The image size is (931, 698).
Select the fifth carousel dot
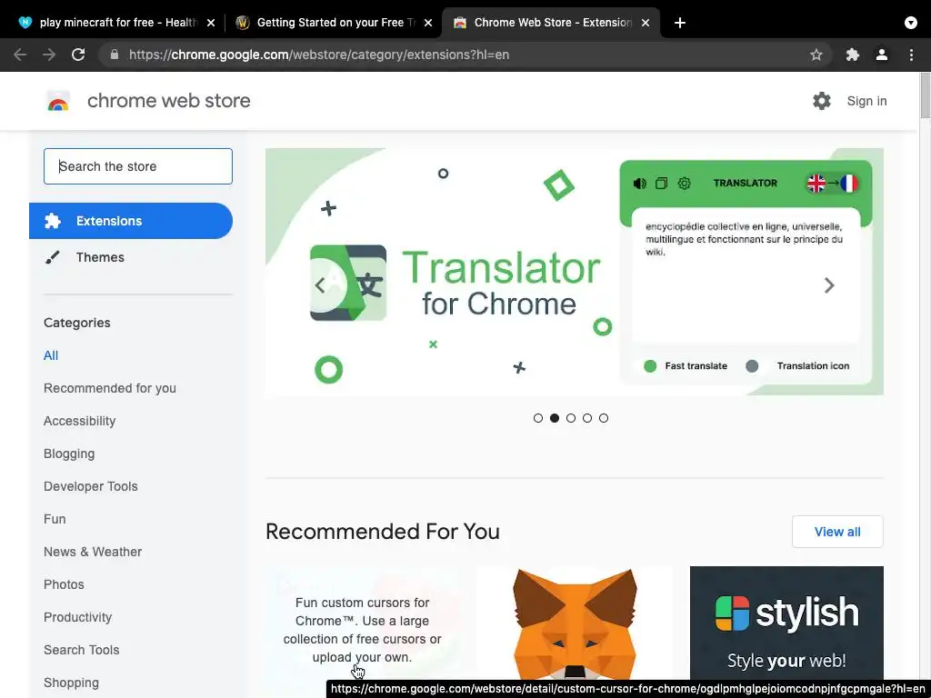(x=604, y=418)
